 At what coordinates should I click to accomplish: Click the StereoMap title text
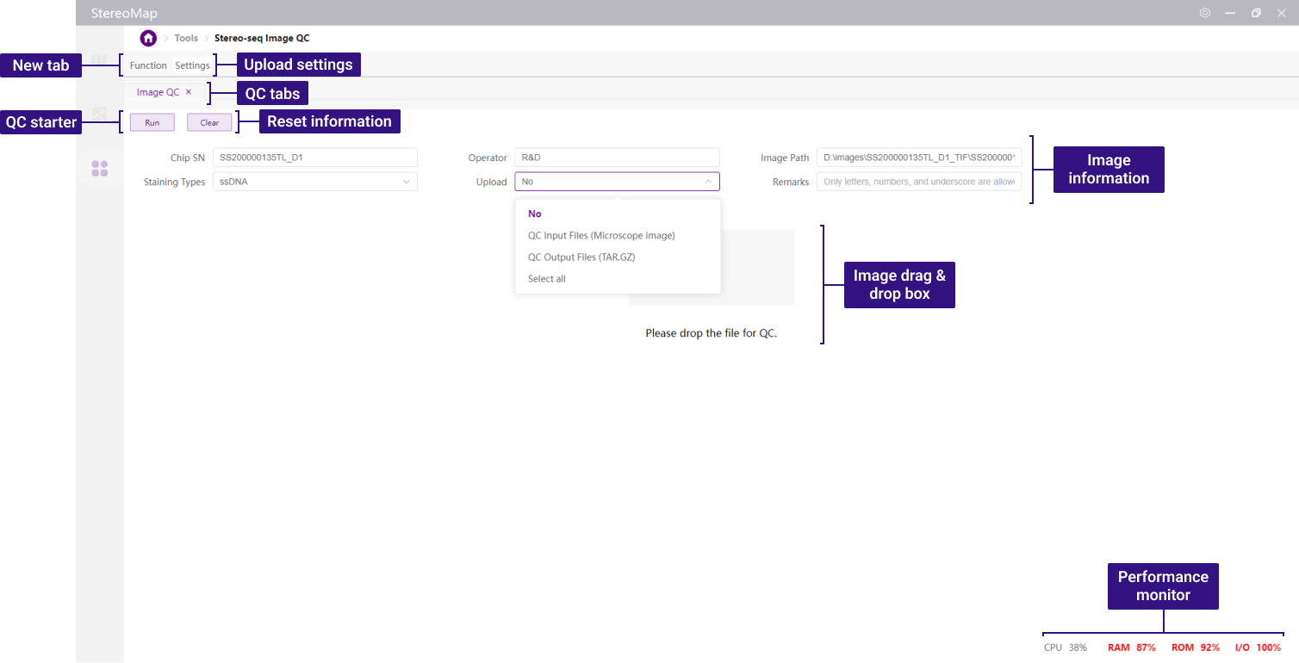[124, 13]
